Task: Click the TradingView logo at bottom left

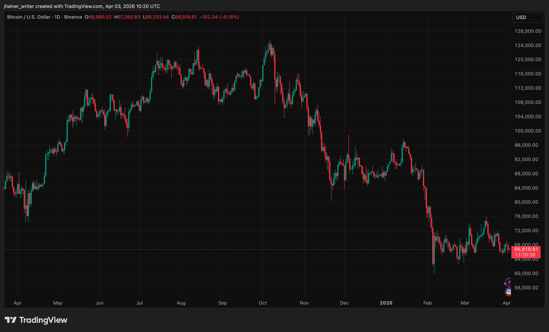Action: click(36, 320)
